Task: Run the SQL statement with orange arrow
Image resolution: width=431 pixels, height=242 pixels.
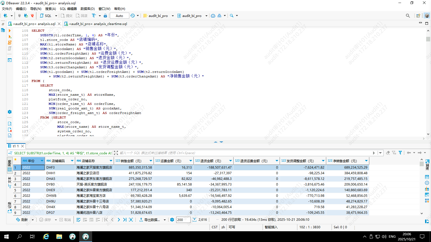Action: tap(10, 31)
